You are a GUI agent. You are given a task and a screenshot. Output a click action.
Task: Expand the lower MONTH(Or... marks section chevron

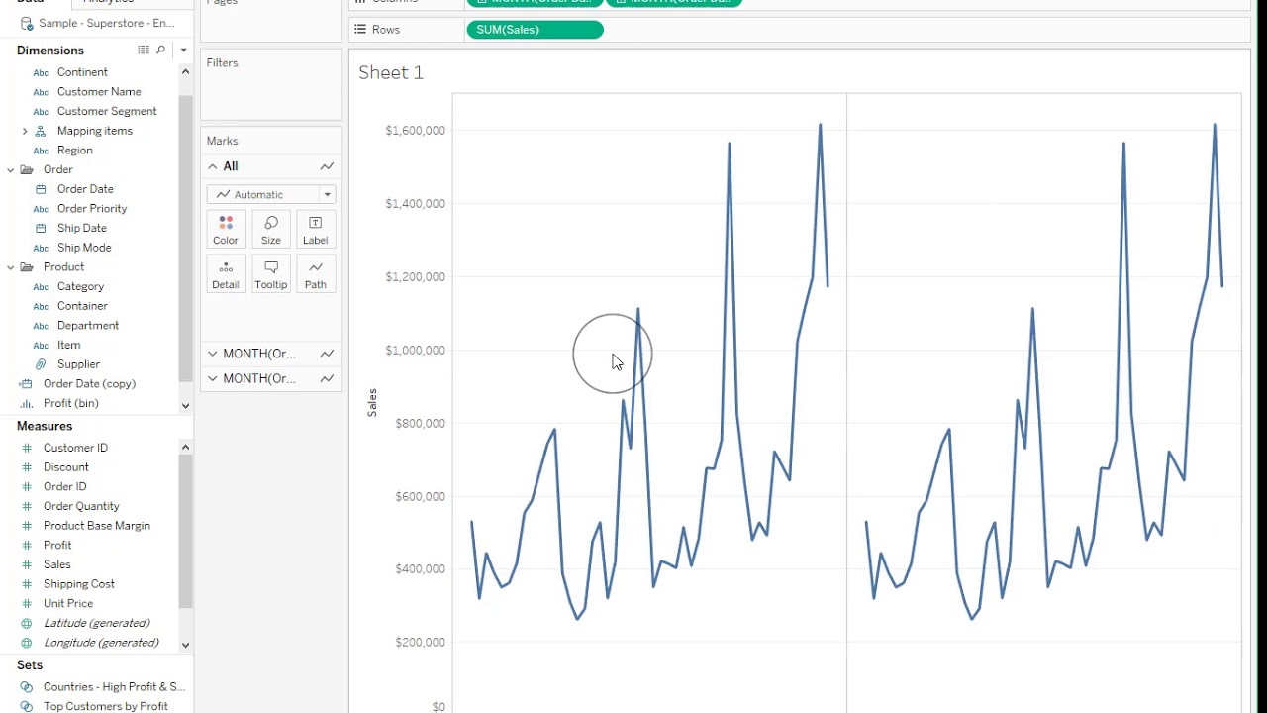pyautogui.click(x=212, y=378)
